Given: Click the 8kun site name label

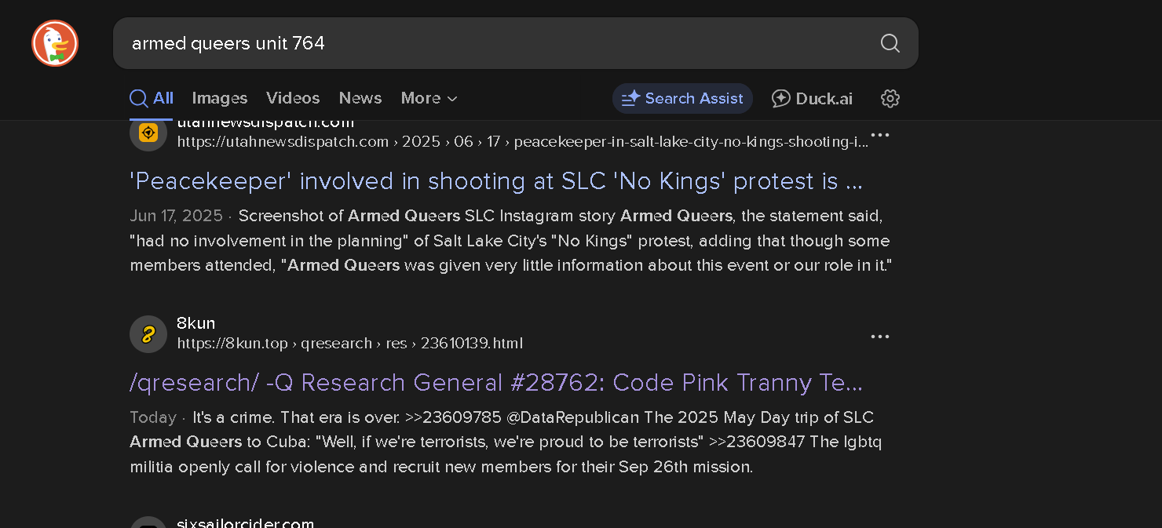Looking at the screenshot, I should coord(195,323).
